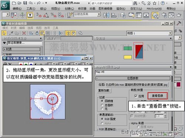
Task: Click the binoculars search icon
Action: (x=135, y=3)
